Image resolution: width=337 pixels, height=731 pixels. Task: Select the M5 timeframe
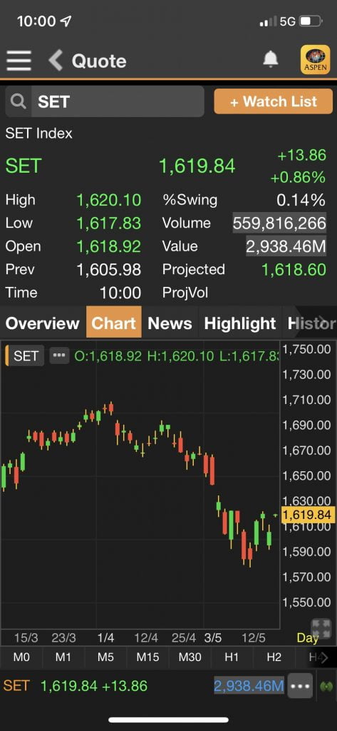(x=105, y=657)
